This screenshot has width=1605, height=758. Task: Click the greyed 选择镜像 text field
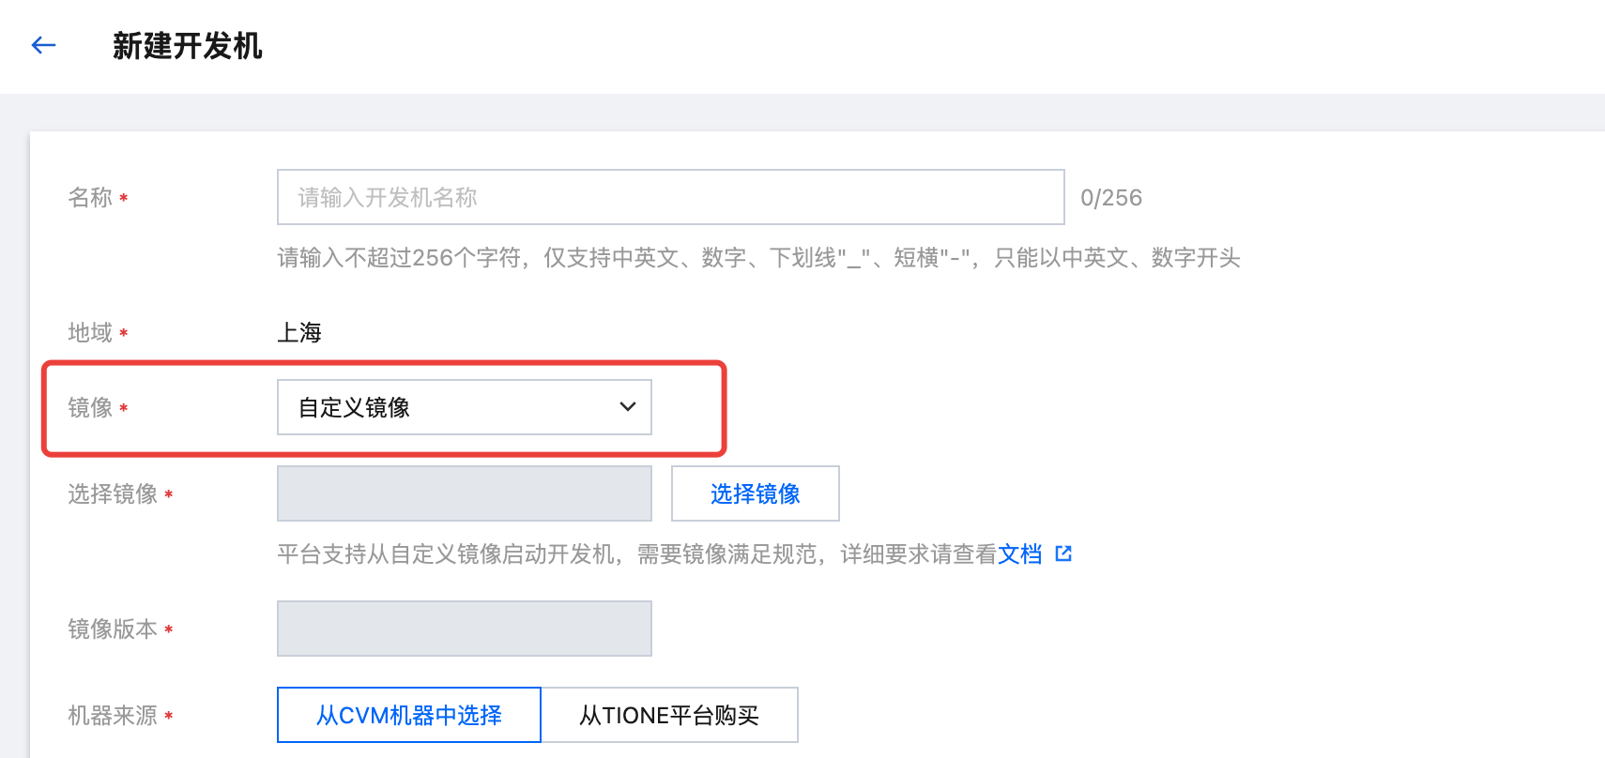(x=465, y=493)
